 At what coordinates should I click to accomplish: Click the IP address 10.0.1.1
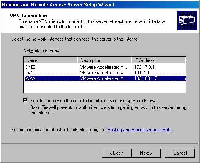pos(142,73)
